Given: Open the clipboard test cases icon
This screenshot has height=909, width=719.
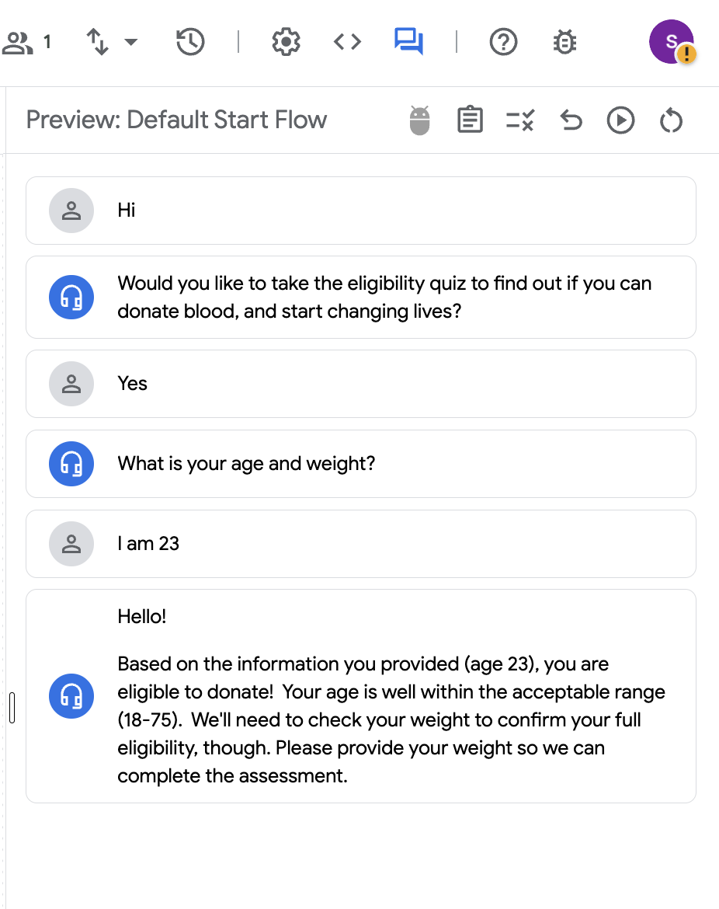Looking at the screenshot, I should coord(470,120).
